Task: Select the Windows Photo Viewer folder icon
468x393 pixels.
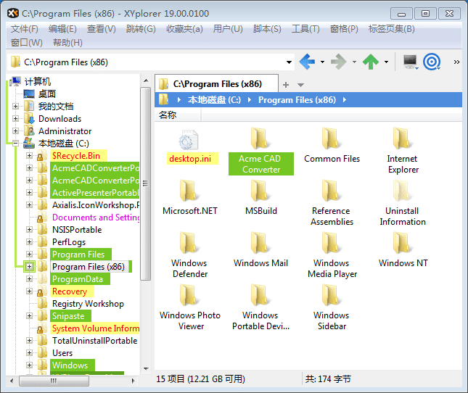Action: [x=189, y=295]
